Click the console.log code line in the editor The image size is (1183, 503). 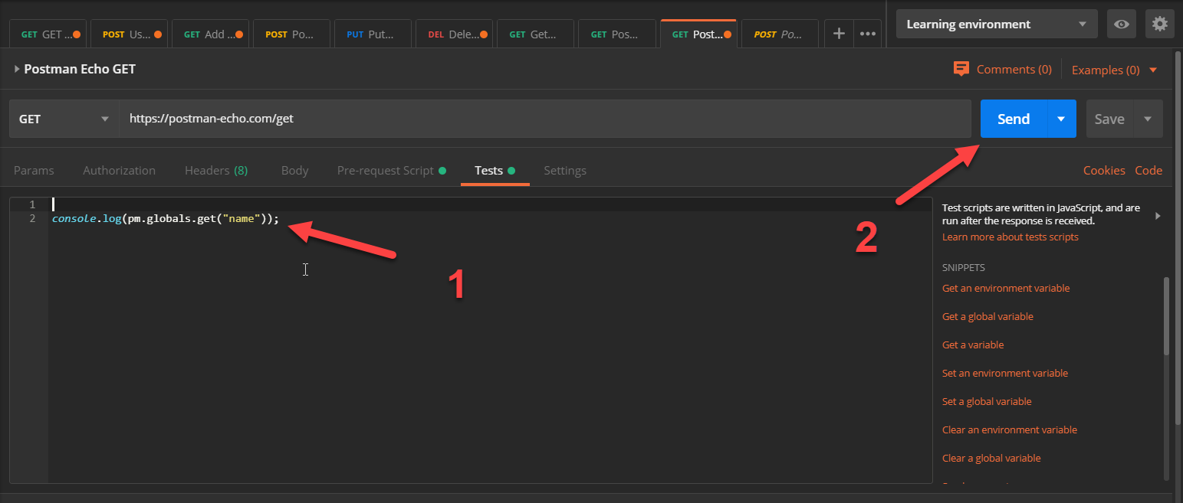166,219
